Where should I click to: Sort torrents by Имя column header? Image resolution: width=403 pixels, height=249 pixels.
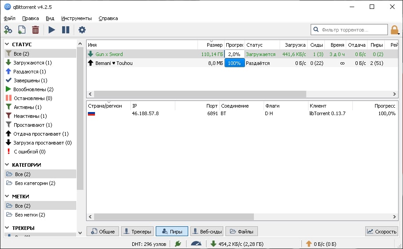point(142,45)
